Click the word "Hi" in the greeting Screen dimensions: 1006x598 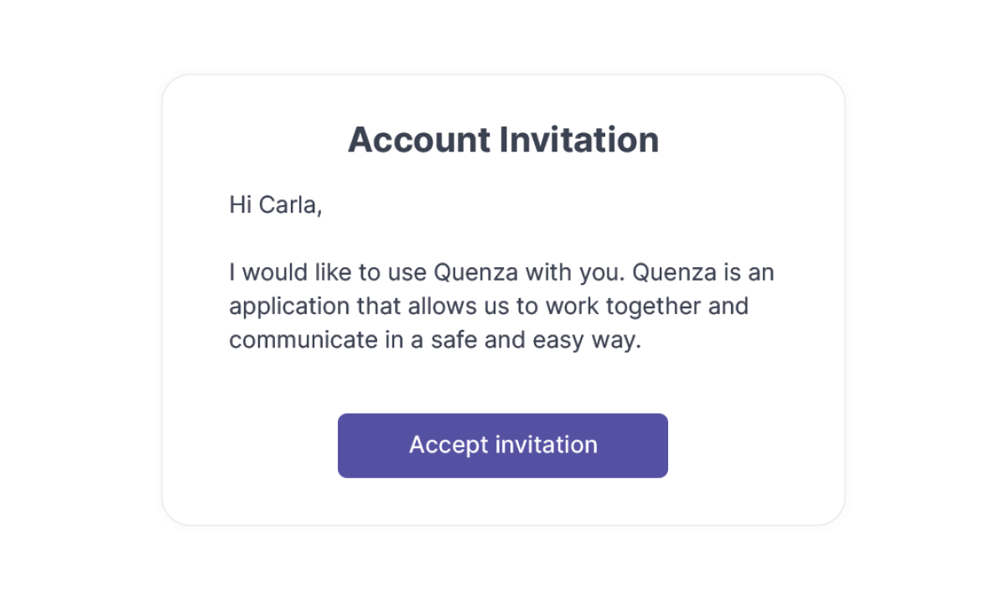click(x=240, y=205)
